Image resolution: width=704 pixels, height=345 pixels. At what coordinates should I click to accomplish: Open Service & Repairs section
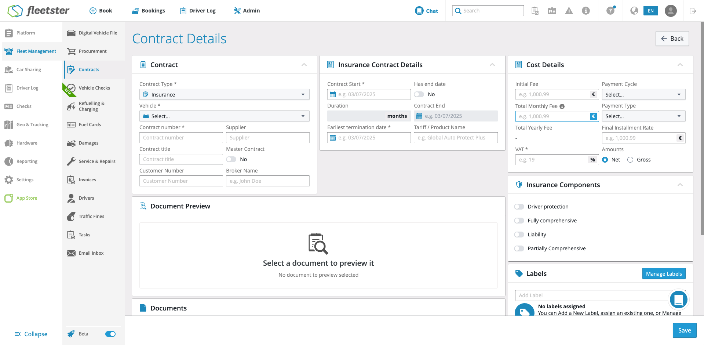[x=94, y=161]
